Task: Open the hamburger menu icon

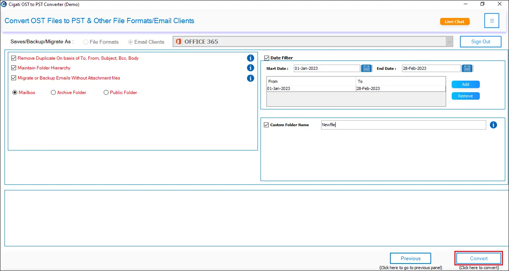Action: point(492,21)
